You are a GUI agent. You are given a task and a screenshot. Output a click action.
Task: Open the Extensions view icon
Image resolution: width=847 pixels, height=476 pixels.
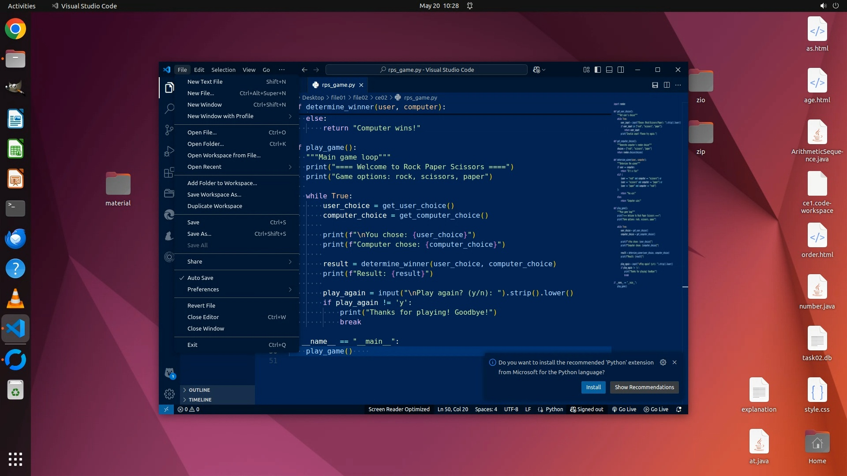point(169,172)
